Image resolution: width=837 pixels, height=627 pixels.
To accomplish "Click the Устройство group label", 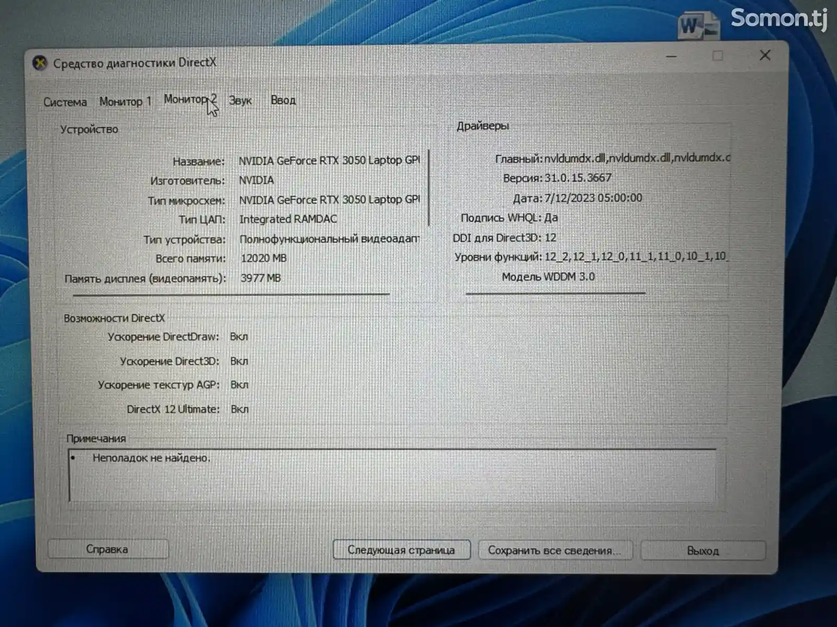I will click(89, 130).
